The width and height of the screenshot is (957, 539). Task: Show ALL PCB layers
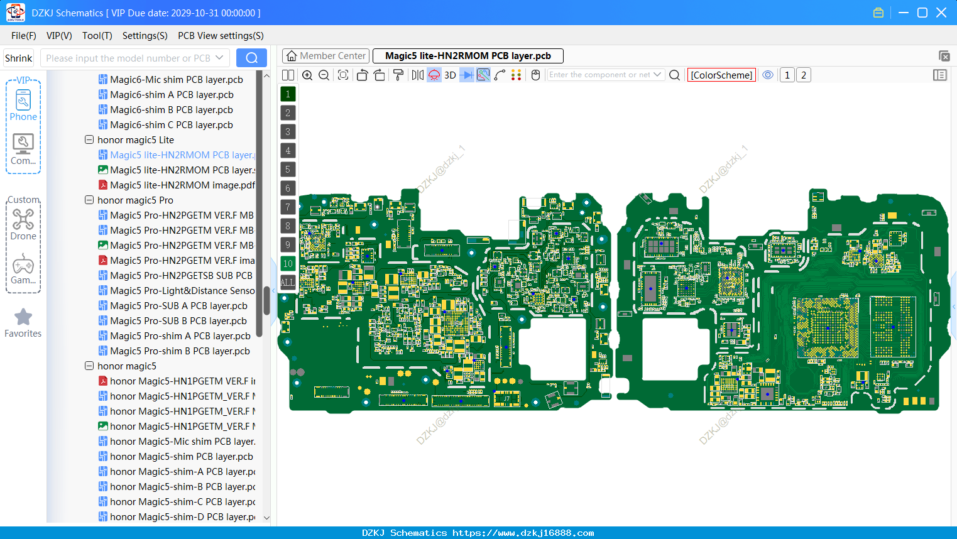click(x=288, y=283)
